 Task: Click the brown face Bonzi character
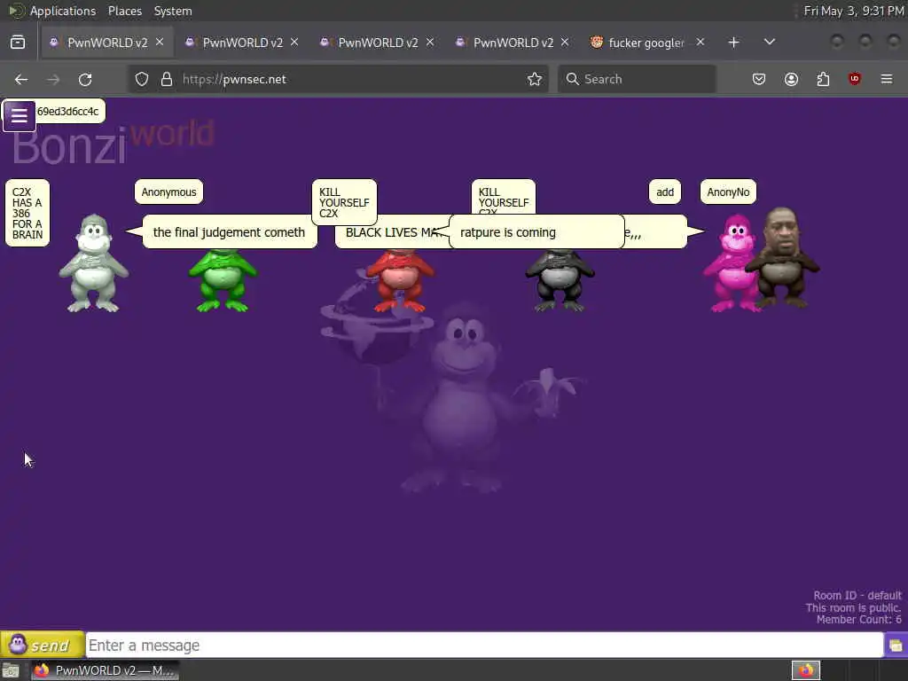coord(783,258)
